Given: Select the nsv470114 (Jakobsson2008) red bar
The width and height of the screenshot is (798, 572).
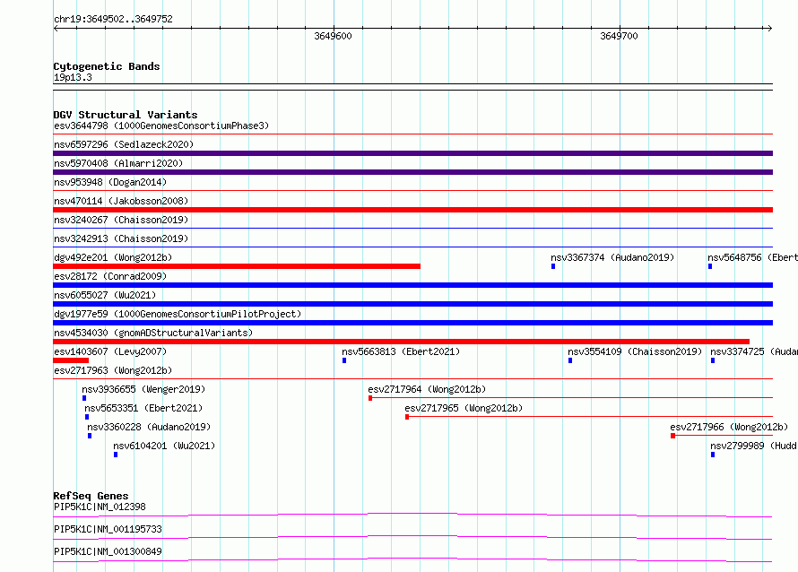Looking at the screenshot, I should pos(412,210).
